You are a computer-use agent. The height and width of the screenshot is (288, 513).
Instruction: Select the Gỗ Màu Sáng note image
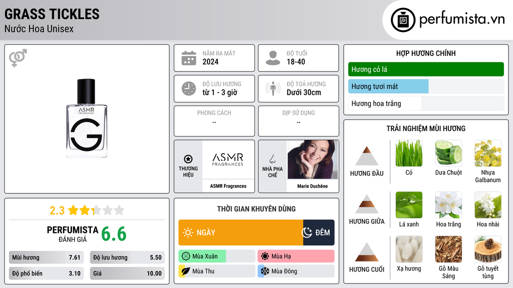[x=448, y=249]
